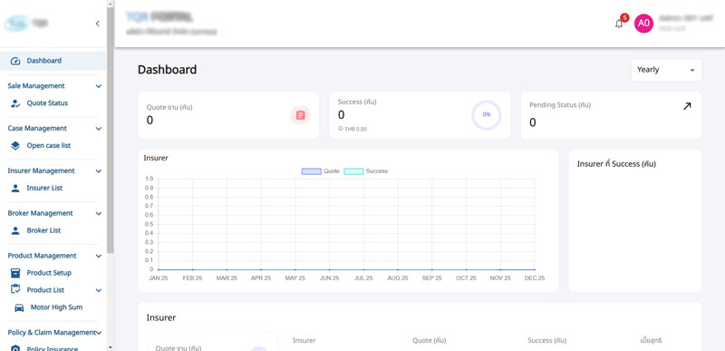Click the Quote card zero value
Viewport: 725px width, 351px height.
(x=150, y=121)
